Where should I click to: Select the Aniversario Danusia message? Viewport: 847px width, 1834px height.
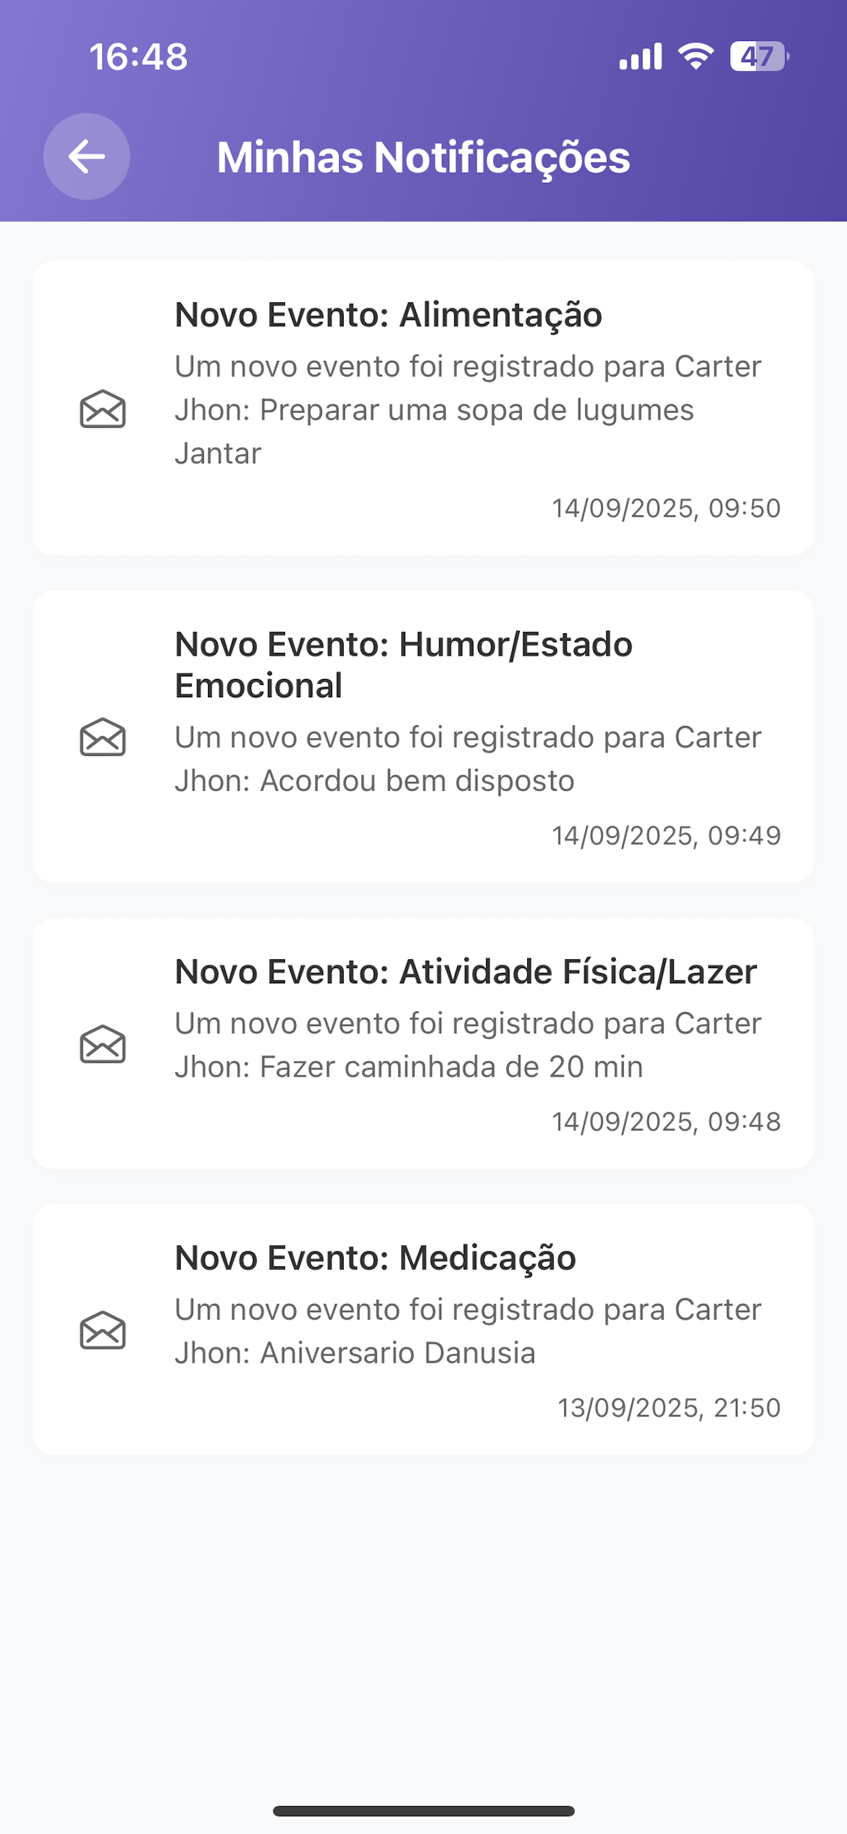click(x=398, y=1354)
